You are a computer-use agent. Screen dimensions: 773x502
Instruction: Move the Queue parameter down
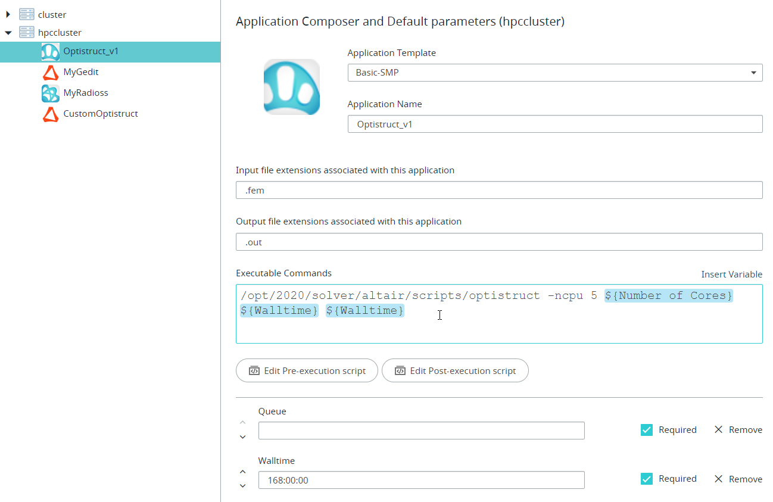(x=243, y=437)
